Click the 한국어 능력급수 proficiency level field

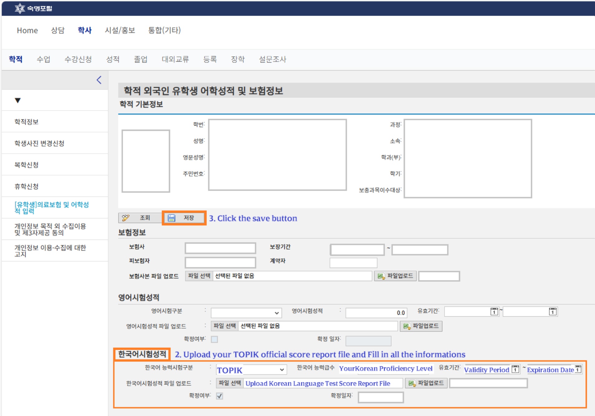pyautogui.click(x=386, y=369)
